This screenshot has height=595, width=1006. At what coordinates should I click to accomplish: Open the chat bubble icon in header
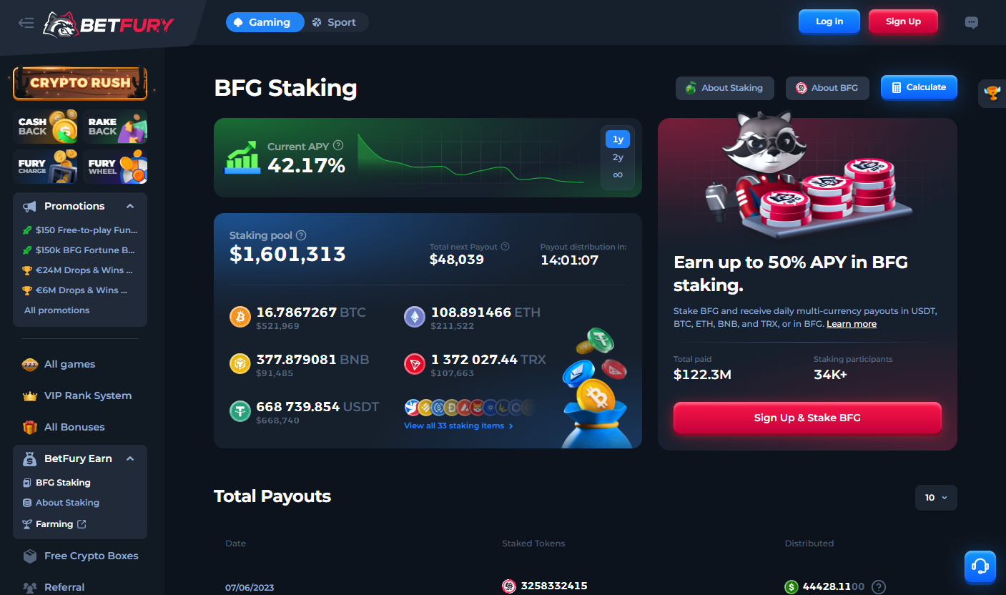tap(971, 22)
